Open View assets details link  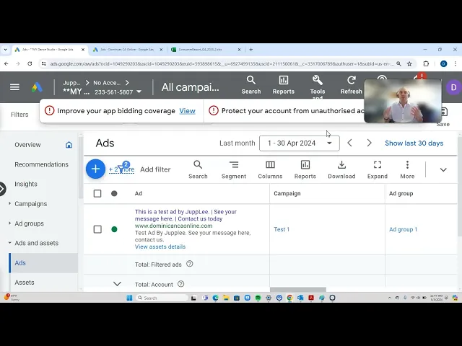[x=160, y=247]
